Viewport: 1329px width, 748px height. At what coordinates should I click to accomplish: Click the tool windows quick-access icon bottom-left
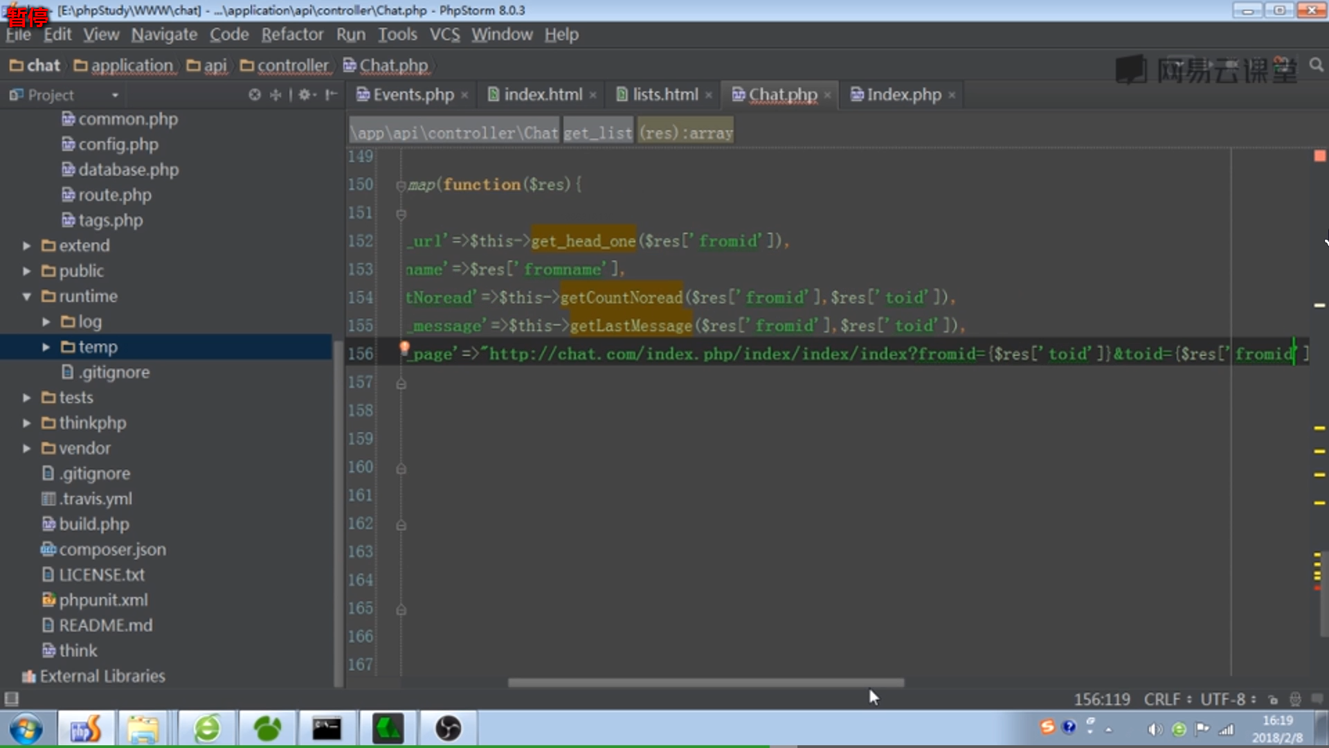[x=11, y=699]
